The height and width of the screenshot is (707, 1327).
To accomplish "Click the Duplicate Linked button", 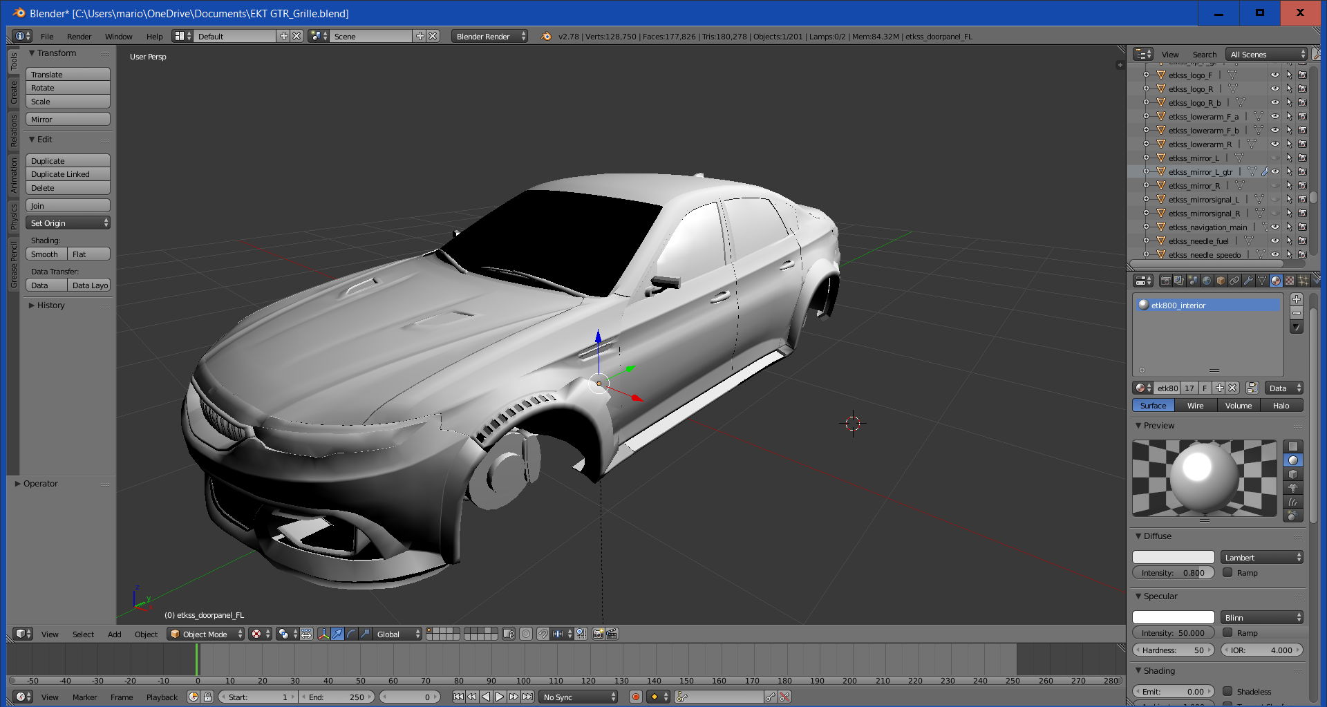I will [x=68, y=174].
